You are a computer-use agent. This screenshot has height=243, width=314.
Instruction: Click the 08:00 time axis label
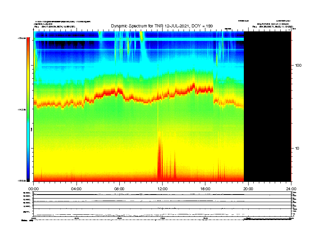[x=119, y=189]
